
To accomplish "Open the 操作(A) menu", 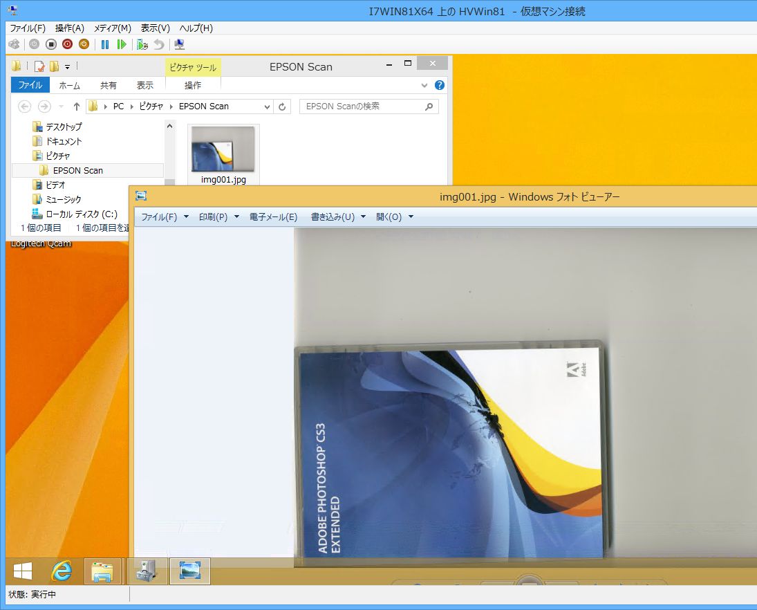I will 70,28.
